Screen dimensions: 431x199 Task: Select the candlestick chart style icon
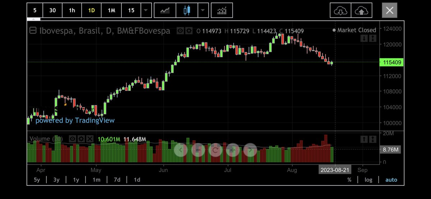[x=186, y=10]
